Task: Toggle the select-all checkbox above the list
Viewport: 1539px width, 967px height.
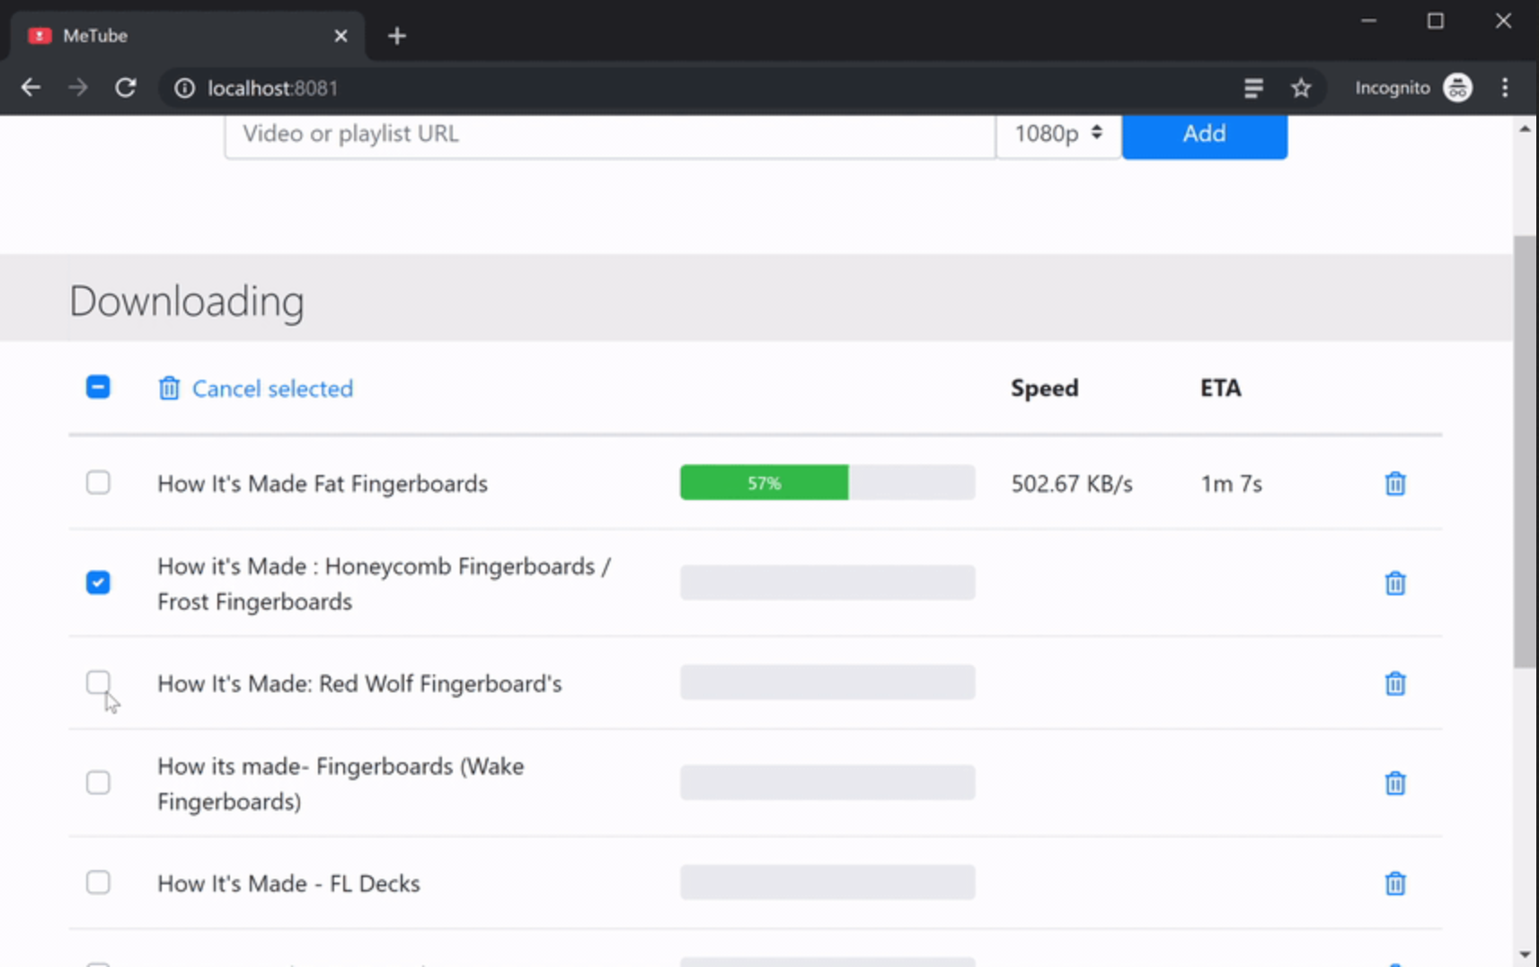Action: 98,387
